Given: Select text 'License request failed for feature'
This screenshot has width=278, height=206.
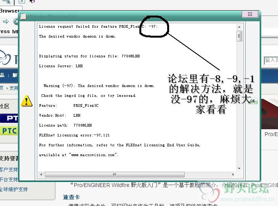Looking at the screenshot, I should (78, 27).
